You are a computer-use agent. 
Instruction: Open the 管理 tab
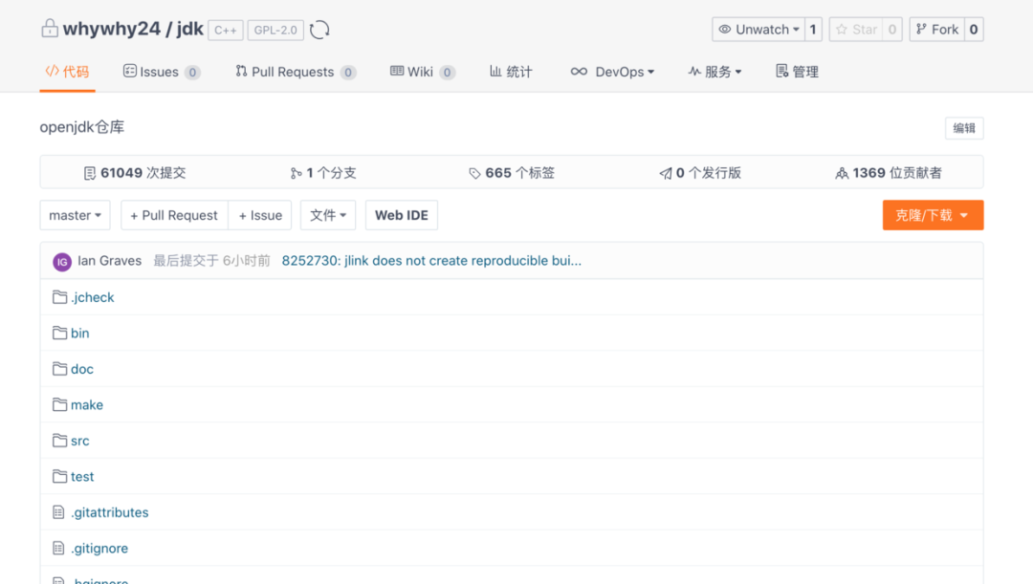[x=797, y=72]
